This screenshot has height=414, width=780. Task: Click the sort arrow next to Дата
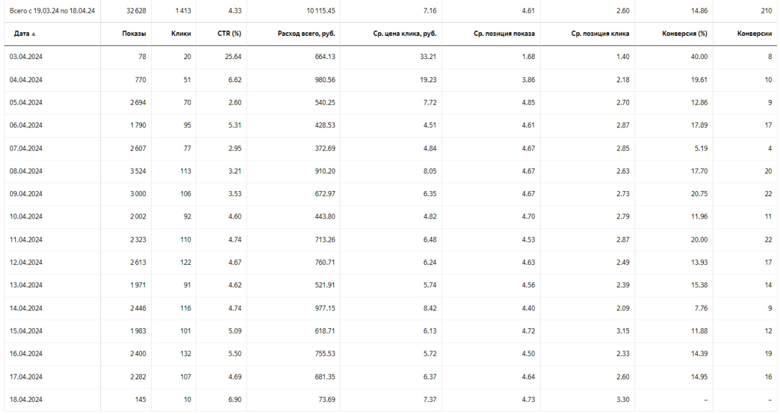click(x=34, y=34)
